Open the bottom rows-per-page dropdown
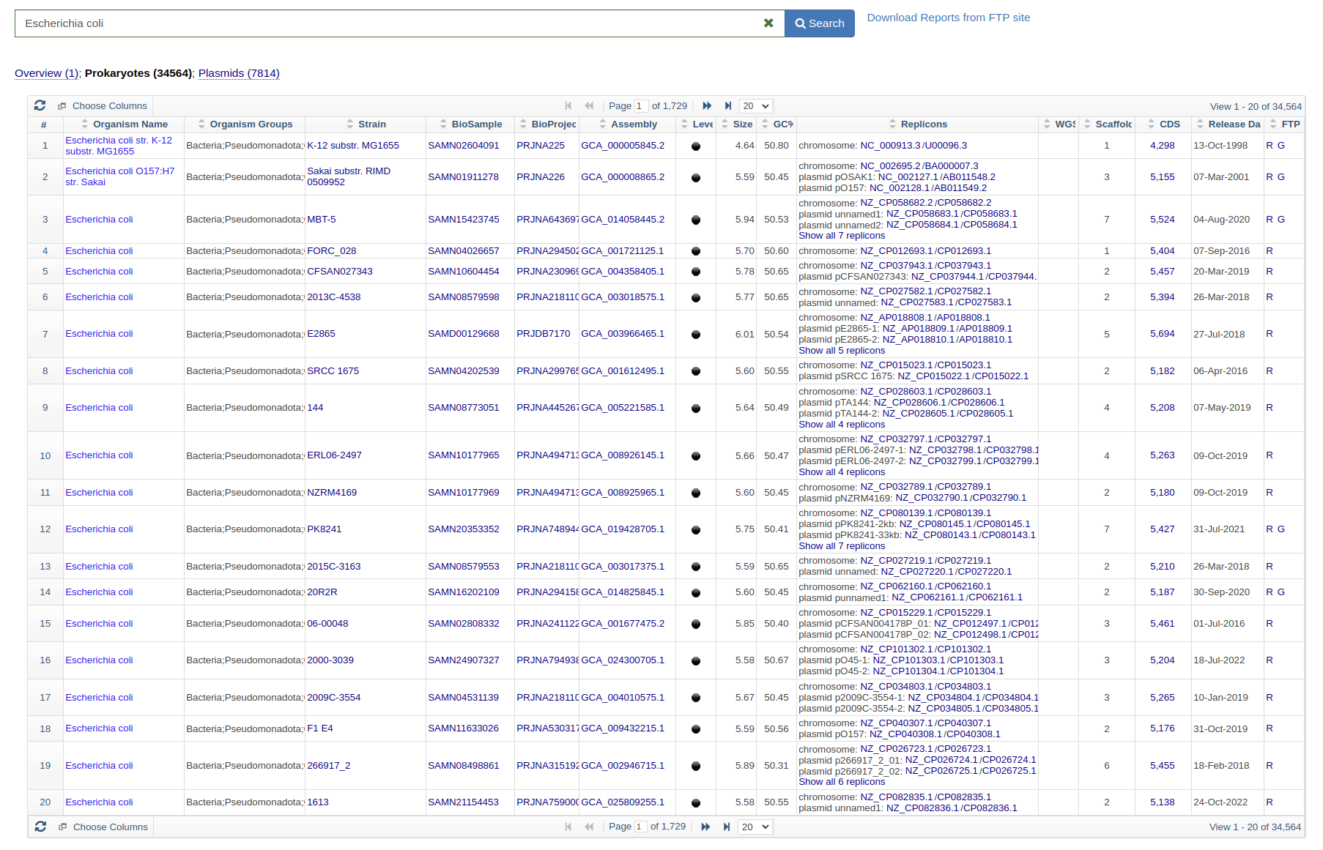The image size is (1323, 850). pos(755,827)
